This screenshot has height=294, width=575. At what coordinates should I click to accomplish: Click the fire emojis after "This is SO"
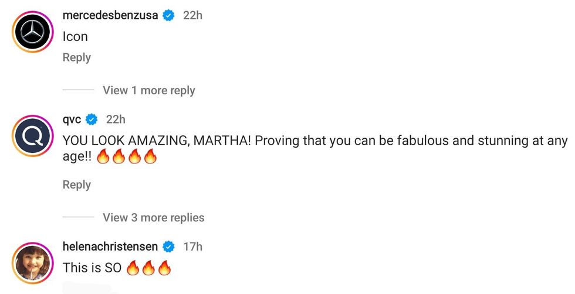coord(148,268)
